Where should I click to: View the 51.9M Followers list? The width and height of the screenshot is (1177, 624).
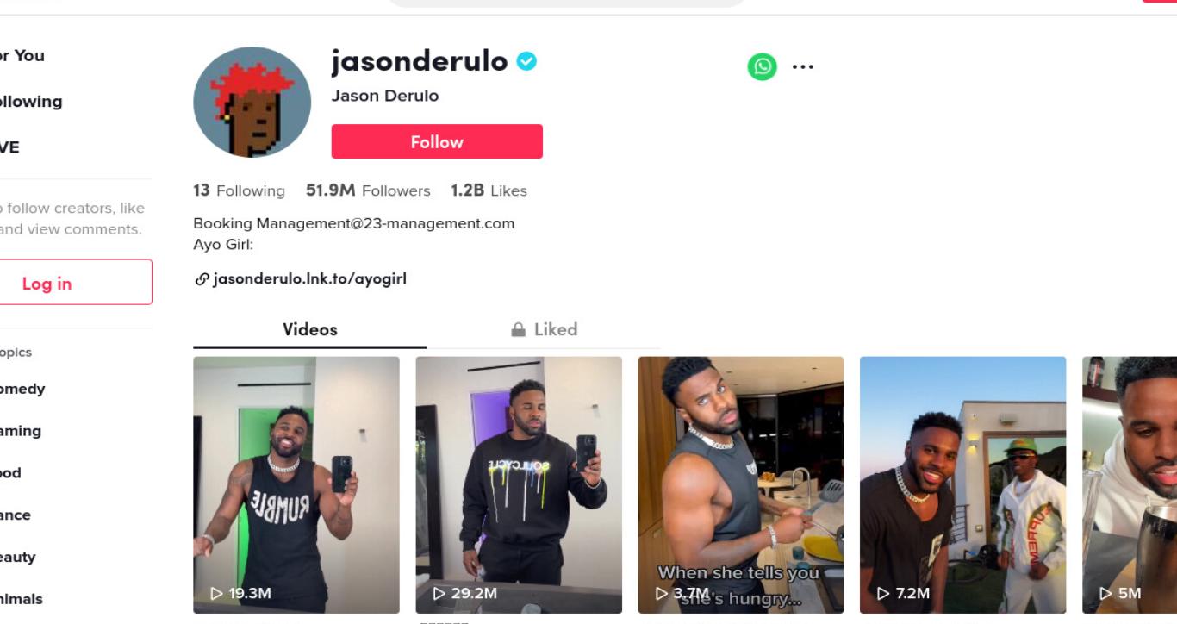click(x=368, y=190)
